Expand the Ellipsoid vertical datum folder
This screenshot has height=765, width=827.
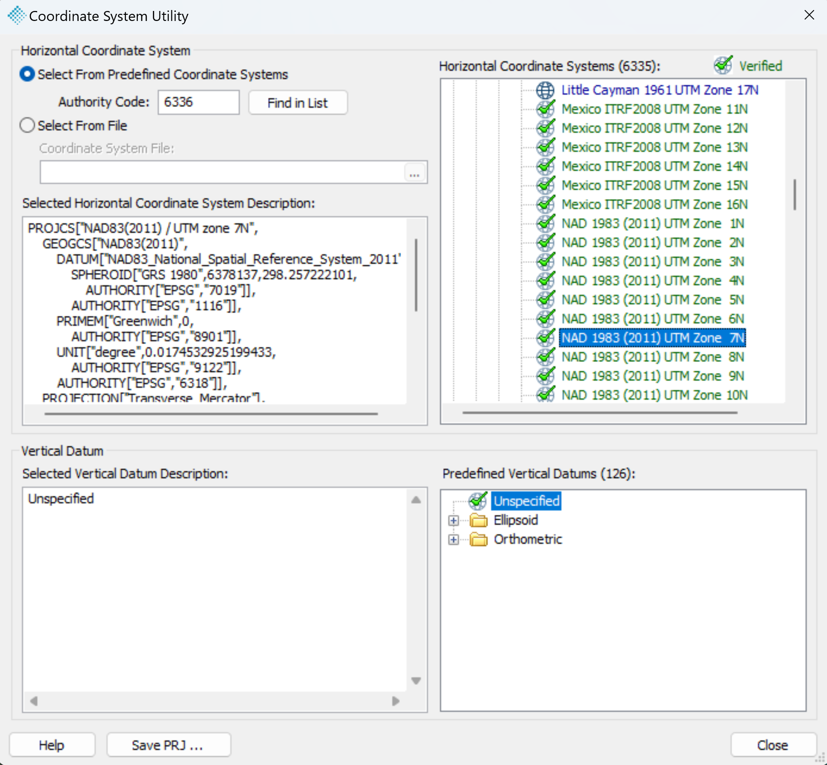[x=454, y=520]
